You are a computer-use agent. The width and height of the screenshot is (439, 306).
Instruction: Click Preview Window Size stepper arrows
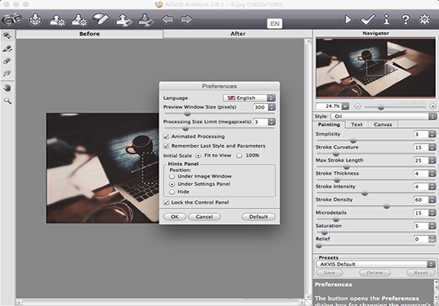coord(272,107)
